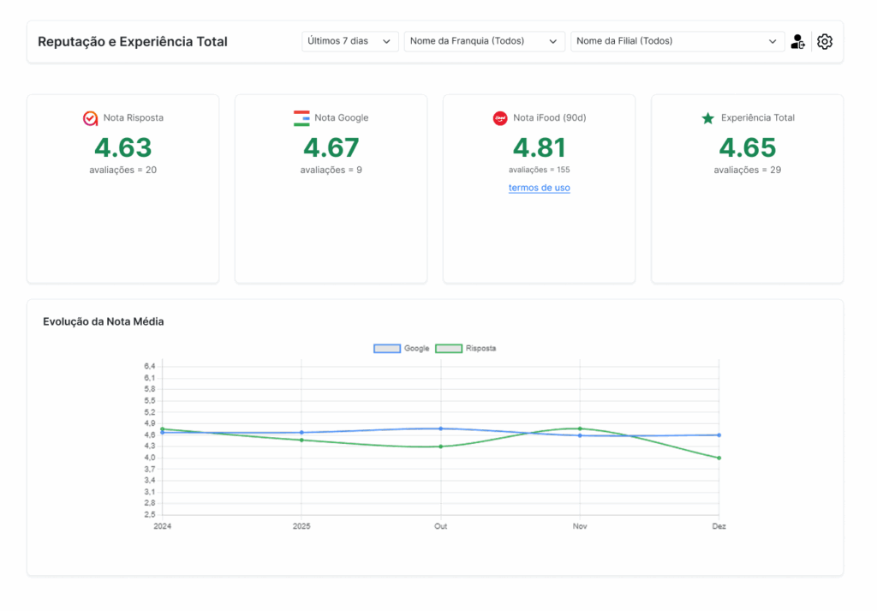This screenshot has width=877, height=611.
Task: Click the red iFood logo icon
Action: click(x=500, y=118)
